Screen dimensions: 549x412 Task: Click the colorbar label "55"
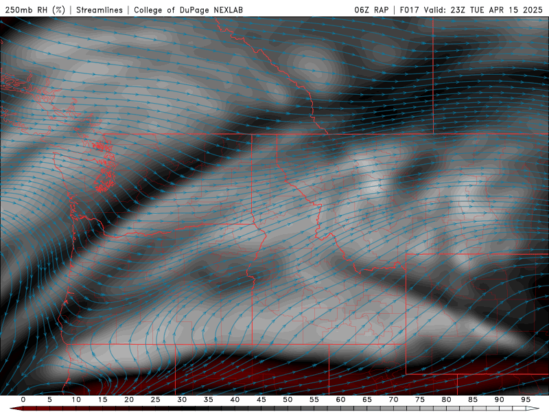click(x=314, y=400)
